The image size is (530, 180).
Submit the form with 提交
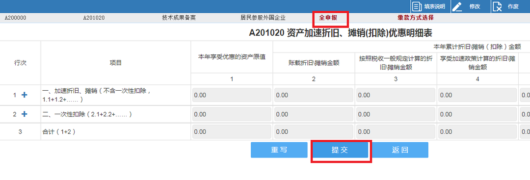tap(340, 150)
